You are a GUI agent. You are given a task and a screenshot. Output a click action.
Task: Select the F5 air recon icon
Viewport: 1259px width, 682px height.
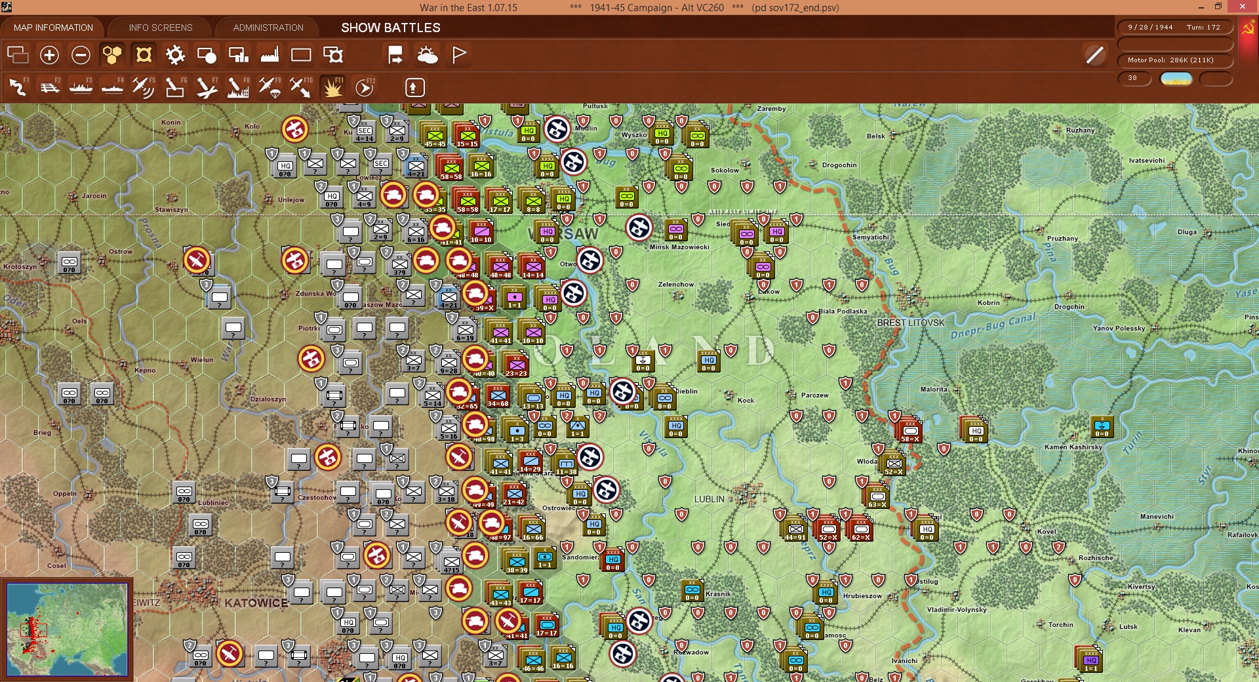[144, 87]
